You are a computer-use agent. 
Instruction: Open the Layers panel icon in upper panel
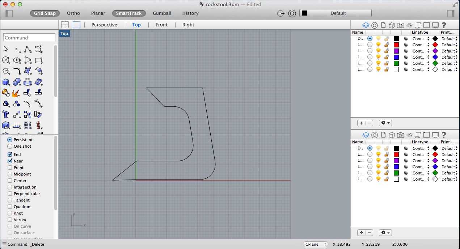[x=366, y=25]
